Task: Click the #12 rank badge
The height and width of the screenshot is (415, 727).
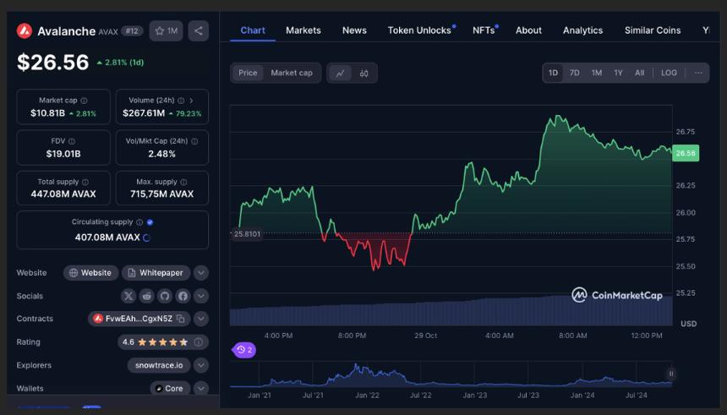Action: 132,31
